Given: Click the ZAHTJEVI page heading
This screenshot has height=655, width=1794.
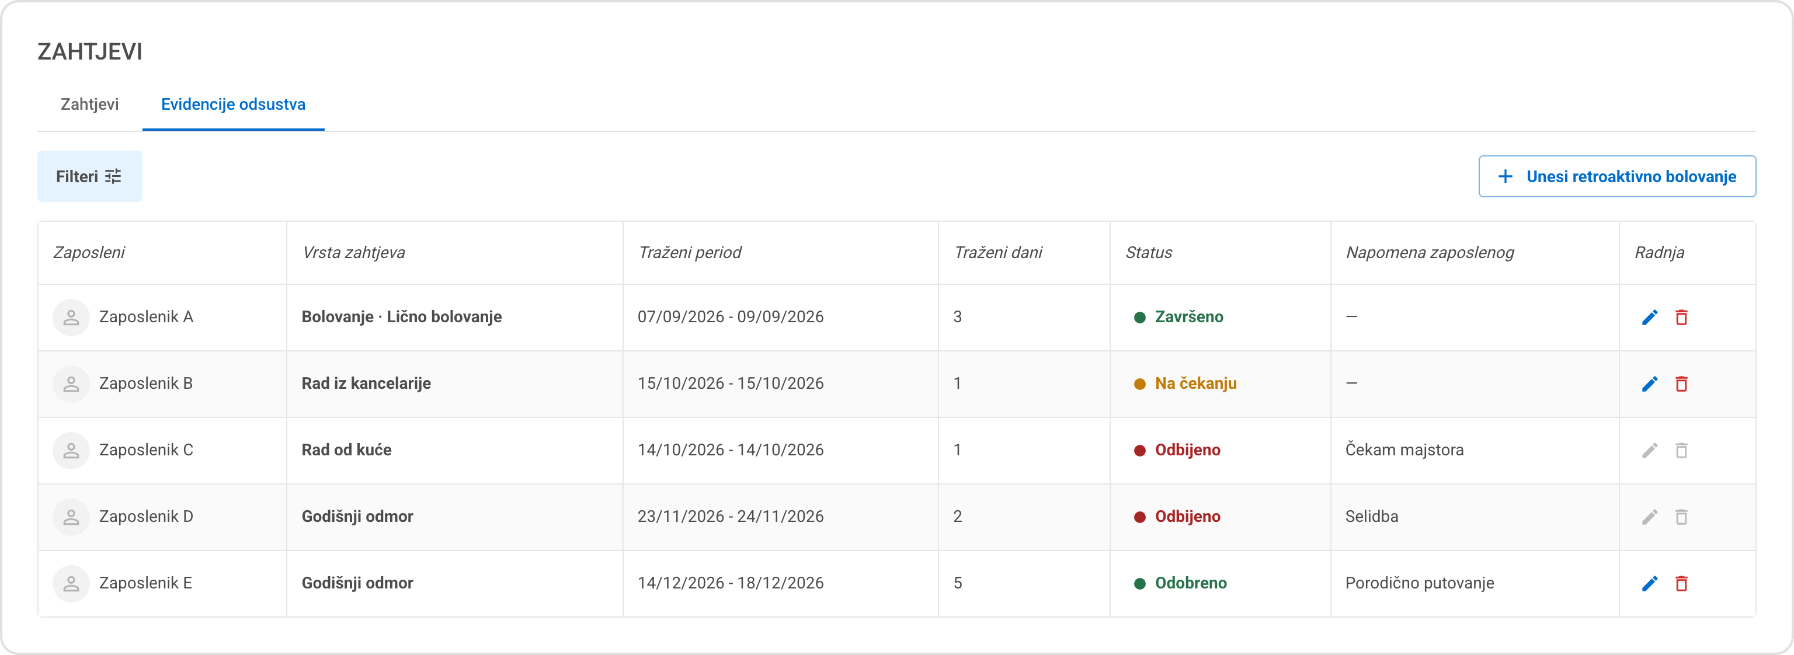Looking at the screenshot, I should [90, 52].
